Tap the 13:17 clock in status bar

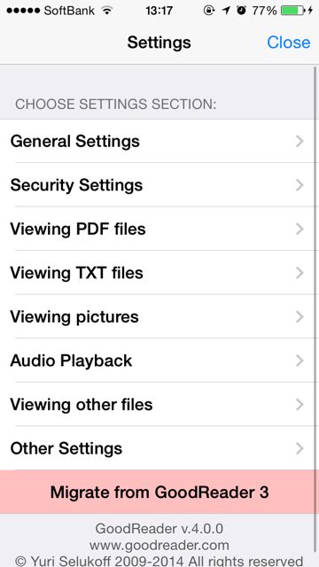coord(159,11)
